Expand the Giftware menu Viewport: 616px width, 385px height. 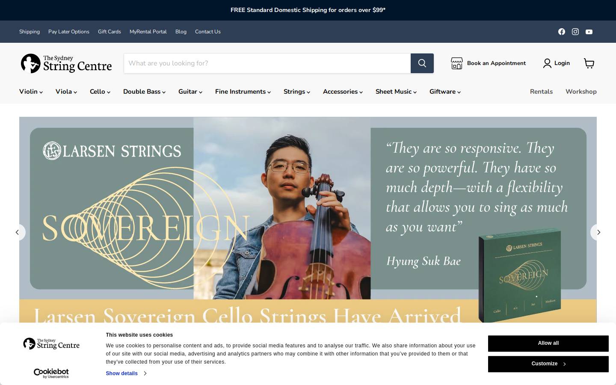coord(445,92)
